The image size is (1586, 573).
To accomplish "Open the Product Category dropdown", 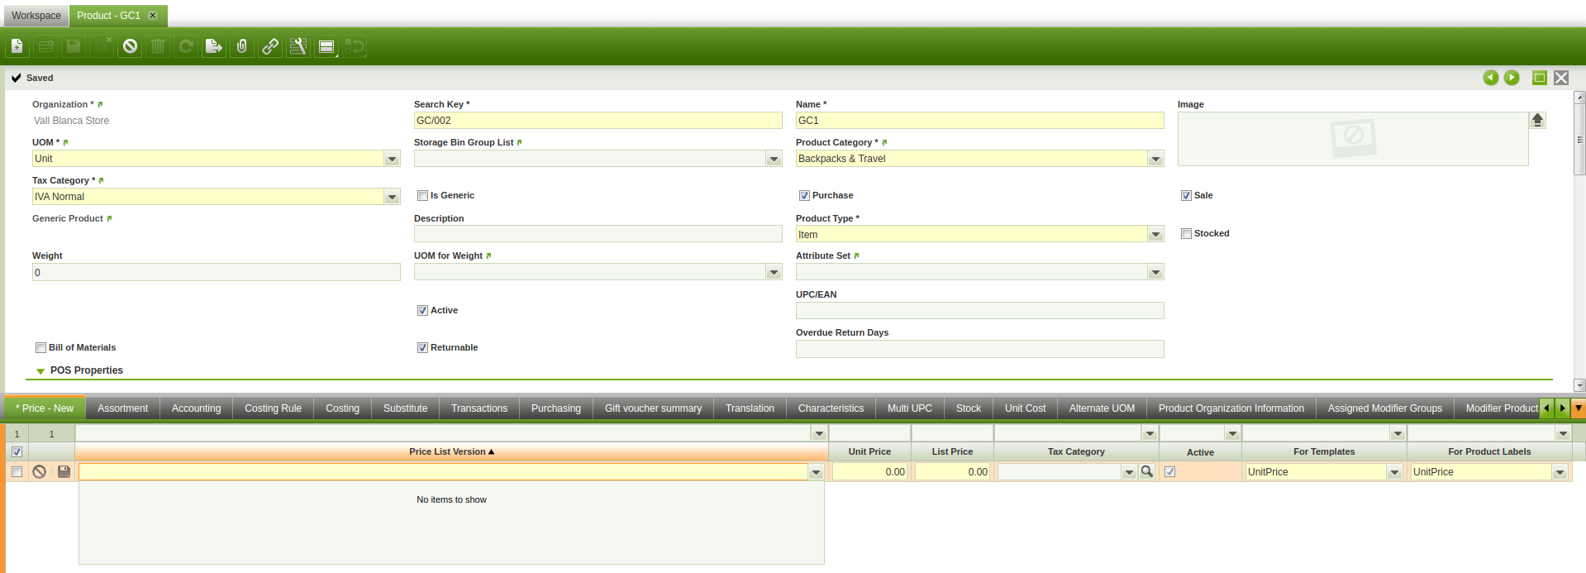I will point(1155,159).
